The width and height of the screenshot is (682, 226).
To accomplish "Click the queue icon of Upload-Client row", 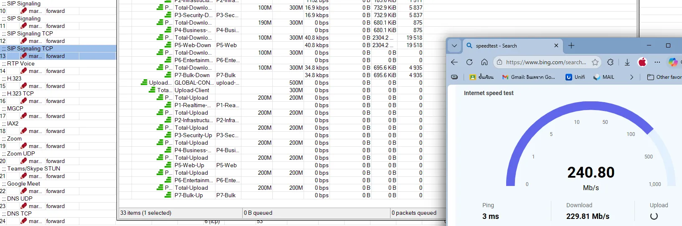I will pos(152,90).
